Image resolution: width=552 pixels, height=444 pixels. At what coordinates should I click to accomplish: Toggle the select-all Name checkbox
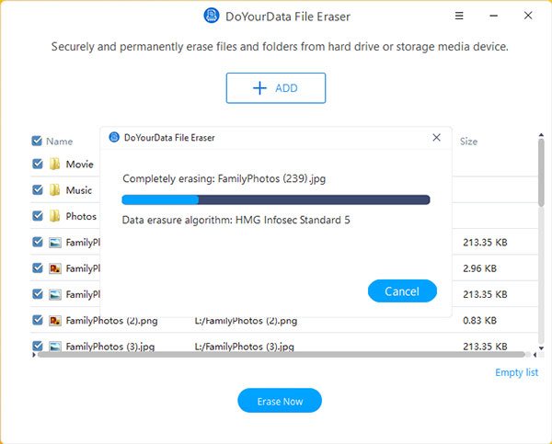(37, 142)
